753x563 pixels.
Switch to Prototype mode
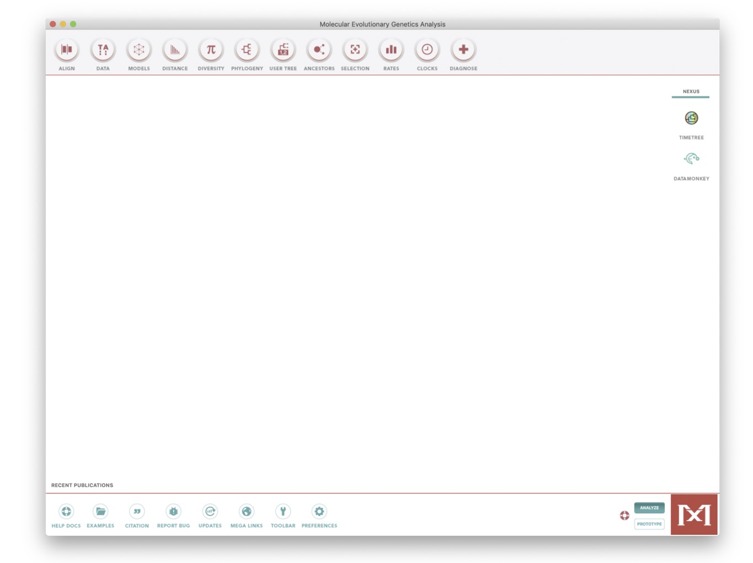(649, 524)
